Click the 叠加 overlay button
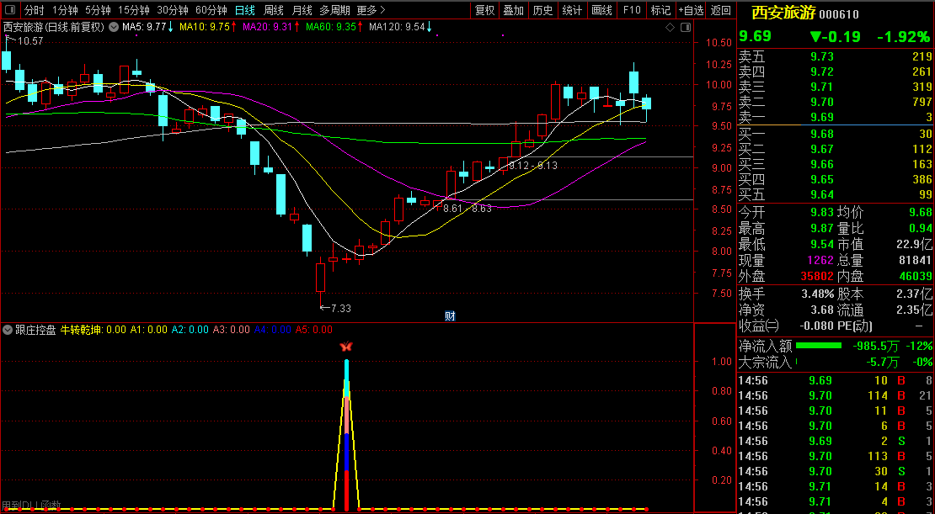Image resolution: width=935 pixels, height=514 pixels. [x=513, y=11]
